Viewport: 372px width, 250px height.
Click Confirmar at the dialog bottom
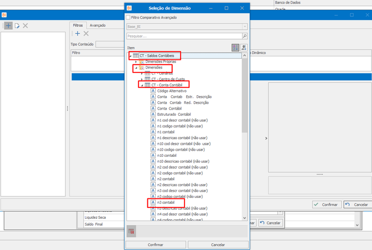(x=155, y=245)
